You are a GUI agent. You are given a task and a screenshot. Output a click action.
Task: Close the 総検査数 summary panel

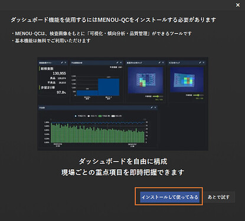coord(66,62)
